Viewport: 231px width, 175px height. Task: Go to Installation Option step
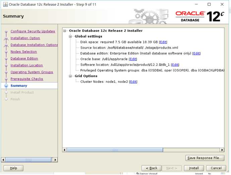coord(25,38)
